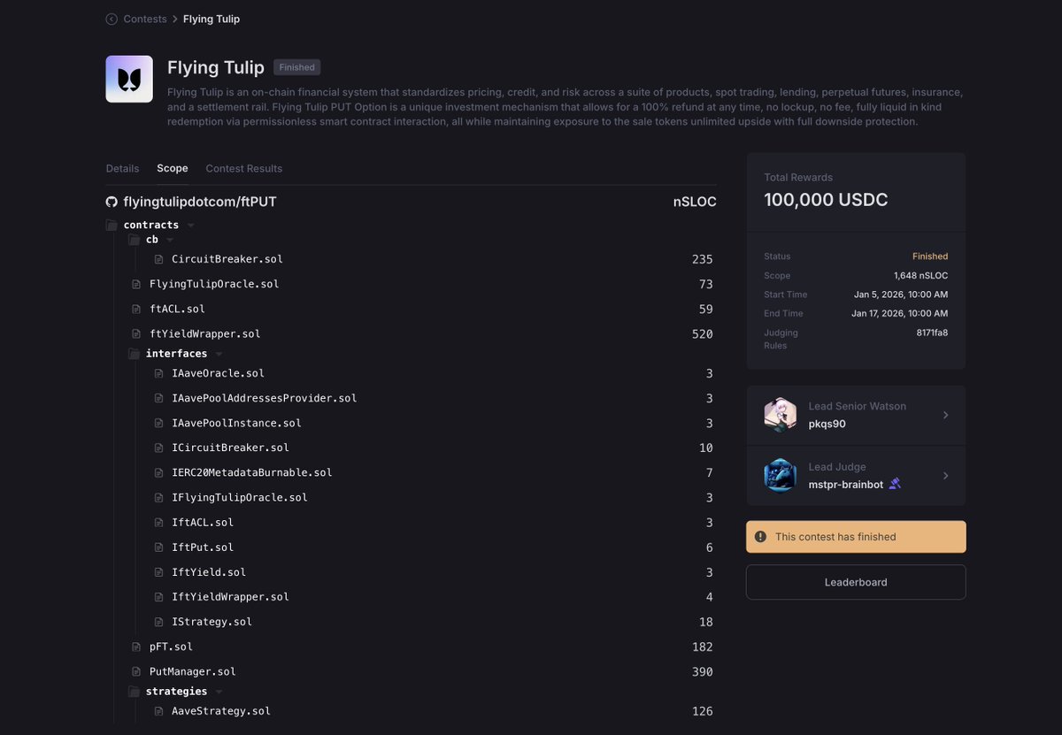Click the file icon for ICircuitBreaker.sol
This screenshot has height=735, width=1062.
tap(158, 448)
